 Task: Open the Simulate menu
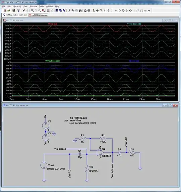(33, 6)
